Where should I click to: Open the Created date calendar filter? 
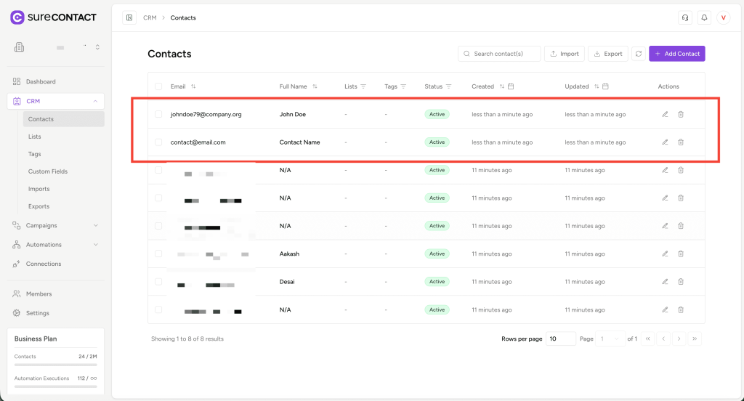(511, 86)
